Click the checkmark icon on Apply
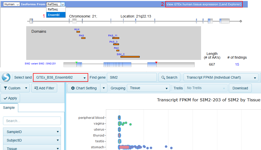Screen dimensions: 261x150 5,98
